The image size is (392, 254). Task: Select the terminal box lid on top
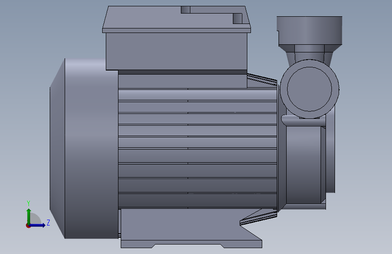(x=176, y=19)
